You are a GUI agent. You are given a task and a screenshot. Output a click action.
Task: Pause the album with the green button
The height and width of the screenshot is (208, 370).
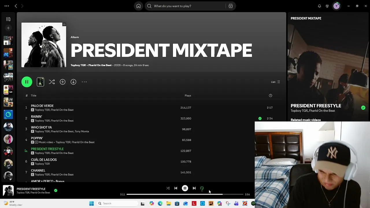tap(27, 82)
